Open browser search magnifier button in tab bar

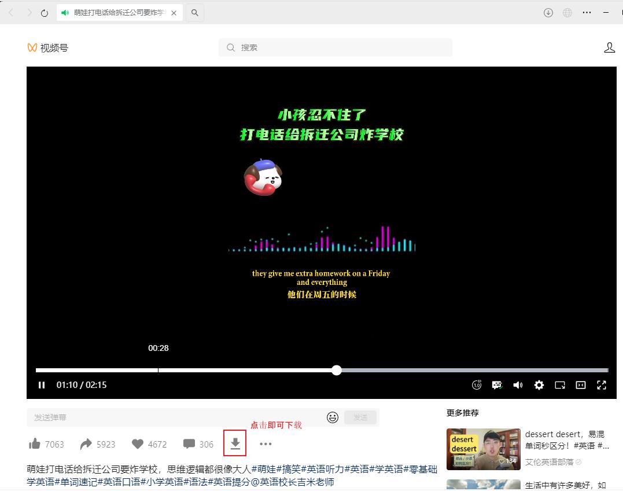tap(195, 13)
